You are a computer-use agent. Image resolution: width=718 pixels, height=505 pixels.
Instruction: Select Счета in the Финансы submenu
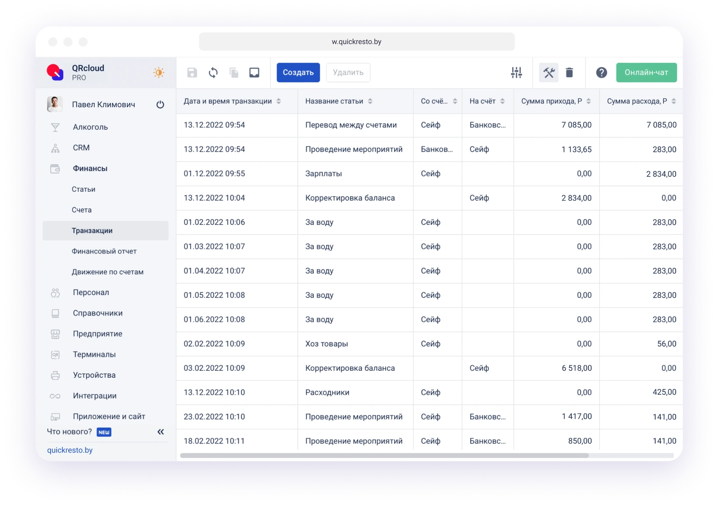(82, 210)
